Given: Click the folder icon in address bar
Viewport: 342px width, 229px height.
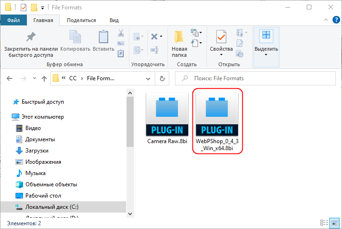Looking at the screenshot, I should click(56, 78).
